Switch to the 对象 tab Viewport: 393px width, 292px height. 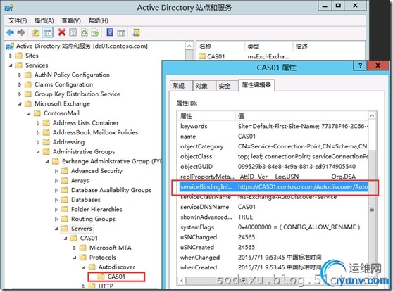tap(204, 86)
